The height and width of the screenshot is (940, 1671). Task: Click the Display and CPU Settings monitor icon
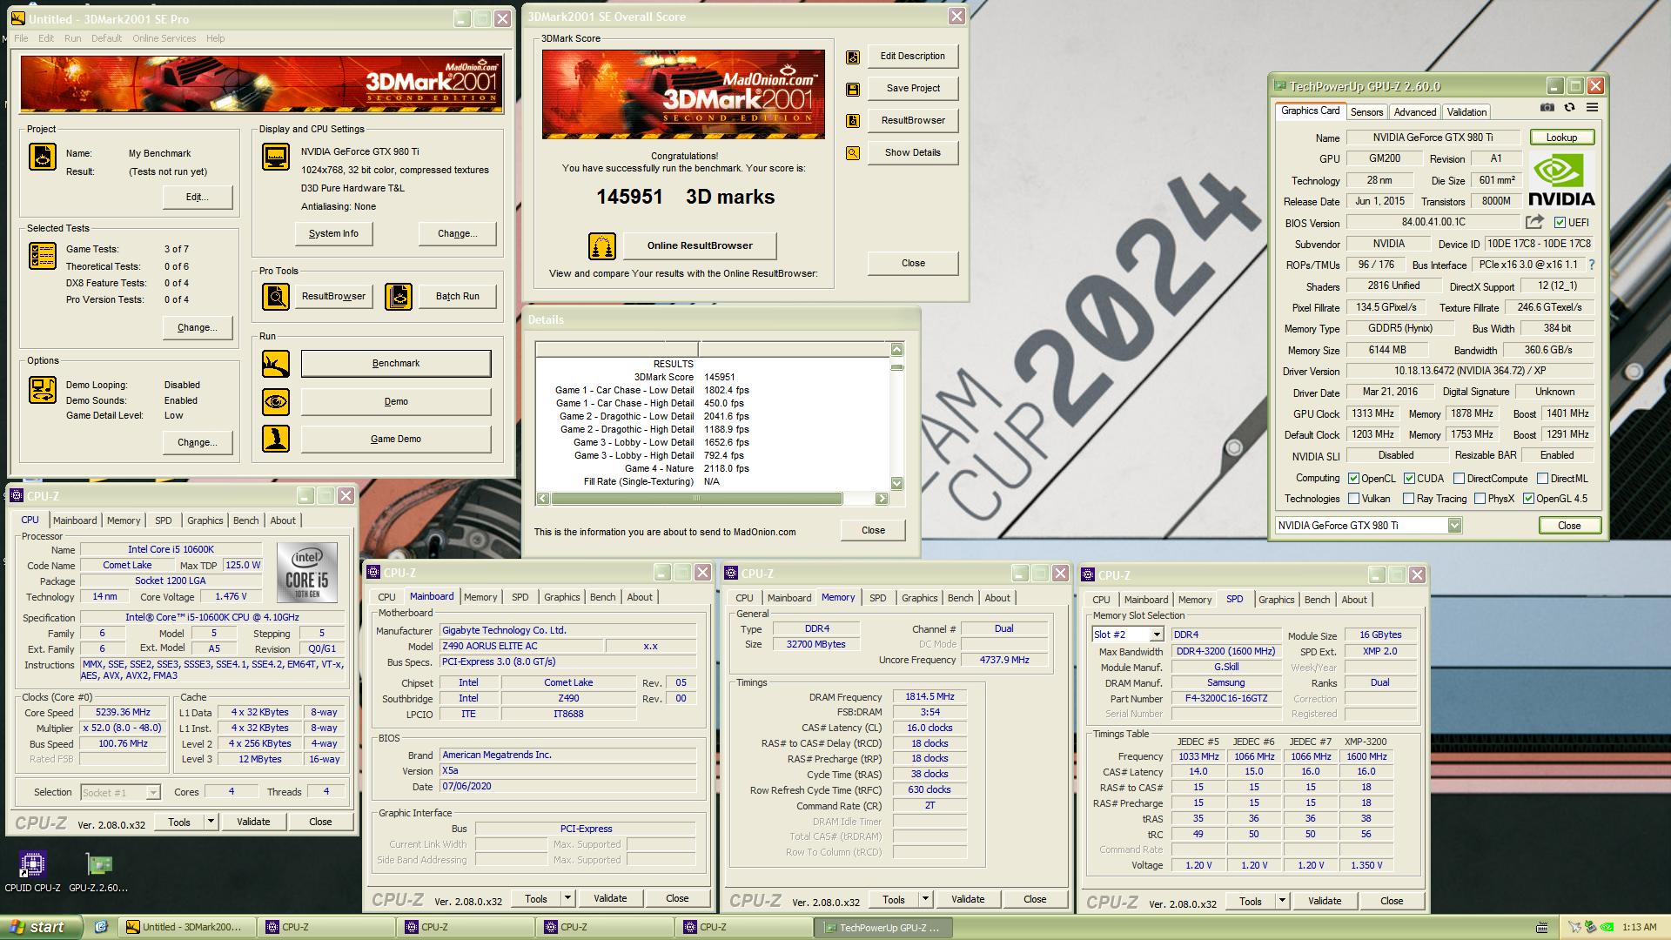(x=276, y=158)
